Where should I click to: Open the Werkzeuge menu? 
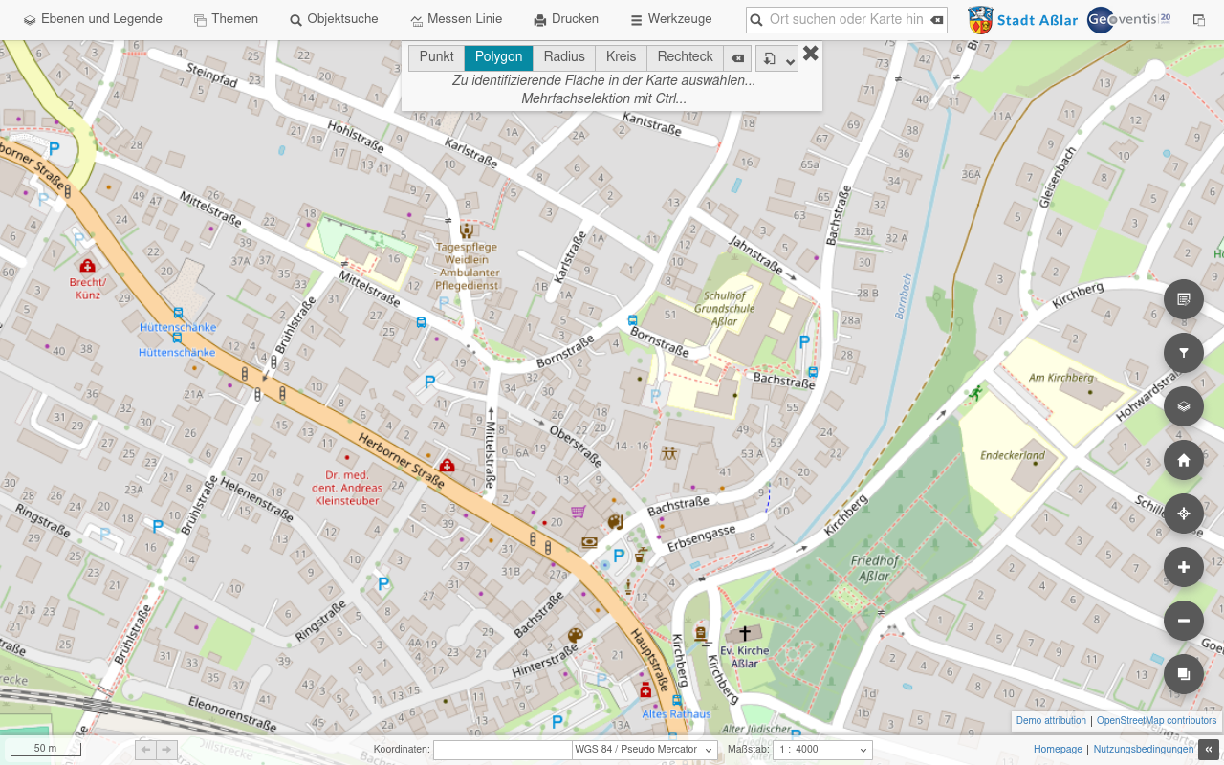pyautogui.click(x=670, y=19)
